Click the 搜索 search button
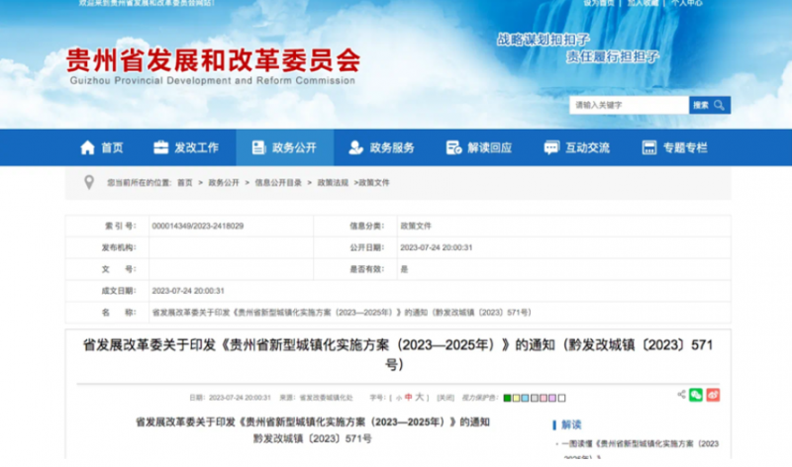 (x=709, y=105)
